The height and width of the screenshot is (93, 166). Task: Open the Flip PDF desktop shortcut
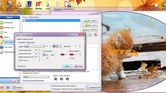[9, 6]
